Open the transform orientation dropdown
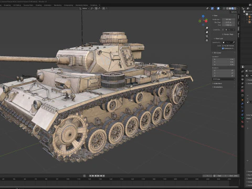This screenshot has height=189, width=252. 84,8
